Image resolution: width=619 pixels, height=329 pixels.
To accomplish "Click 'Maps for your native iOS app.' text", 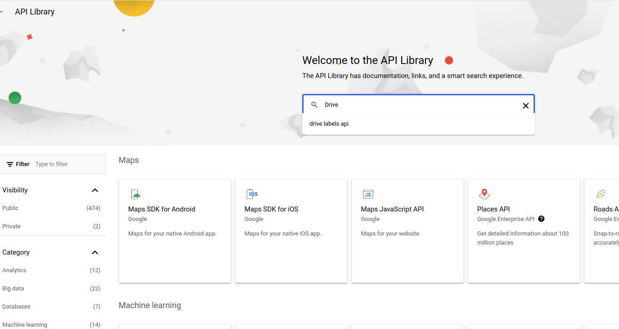I will (x=283, y=234).
